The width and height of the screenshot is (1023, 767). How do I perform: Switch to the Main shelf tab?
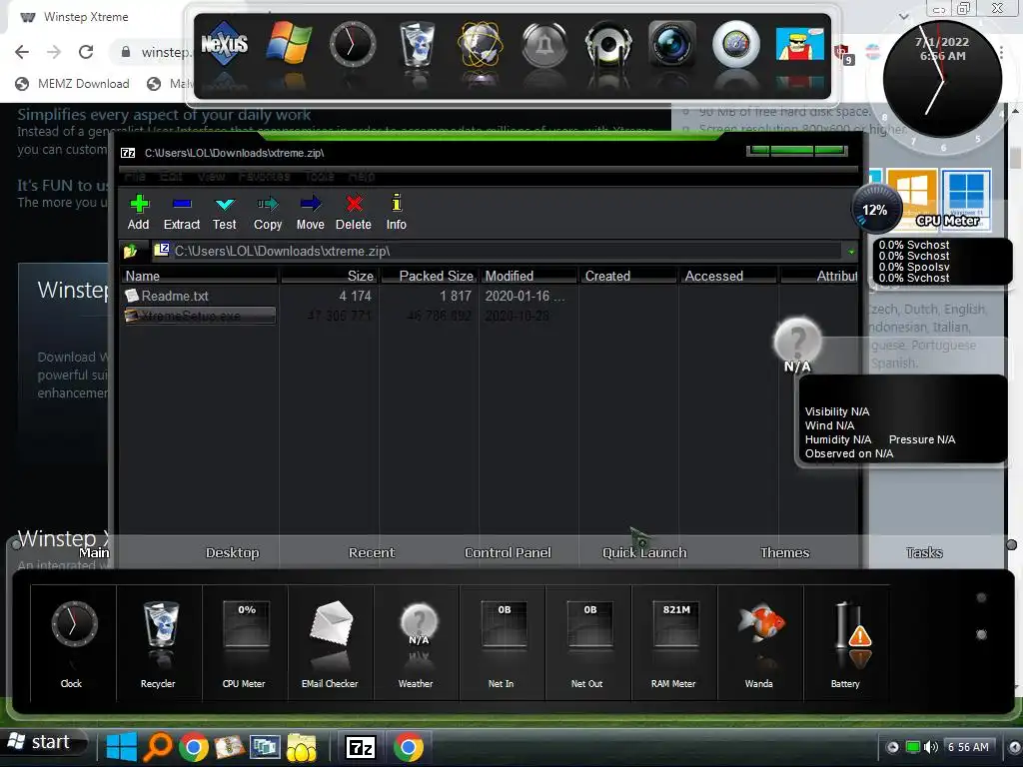coord(95,552)
